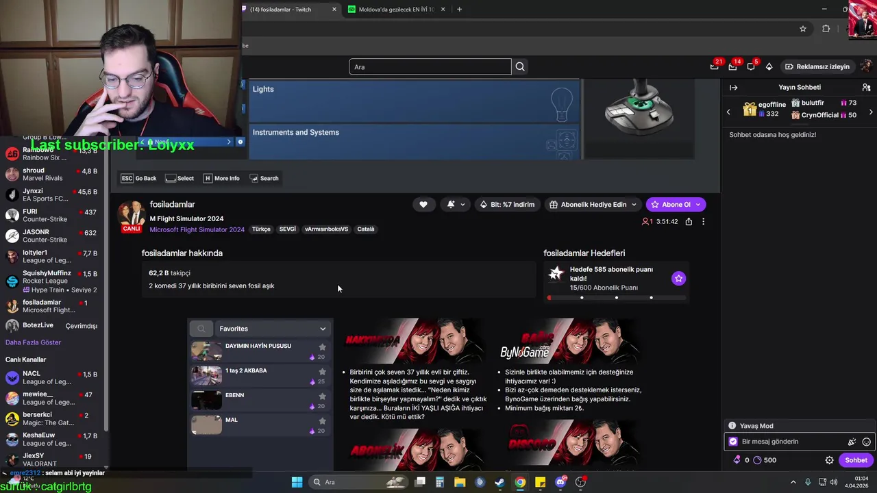This screenshot has height=493, width=877.
Task: Open Microsoft Flight Simulator 2024 category link
Action: [197, 229]
